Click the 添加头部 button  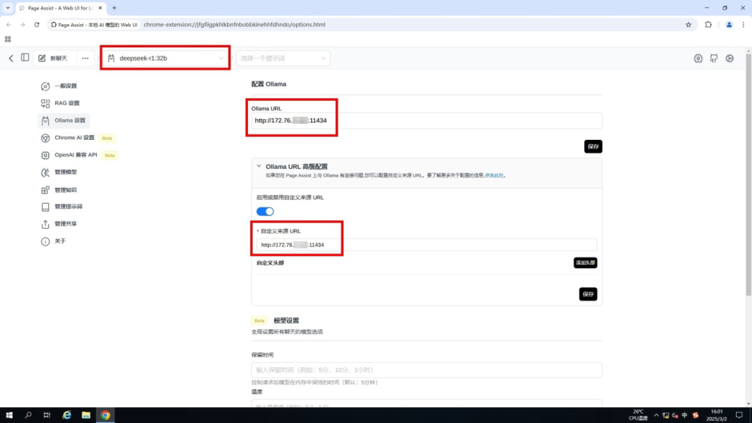coord(585,263)
